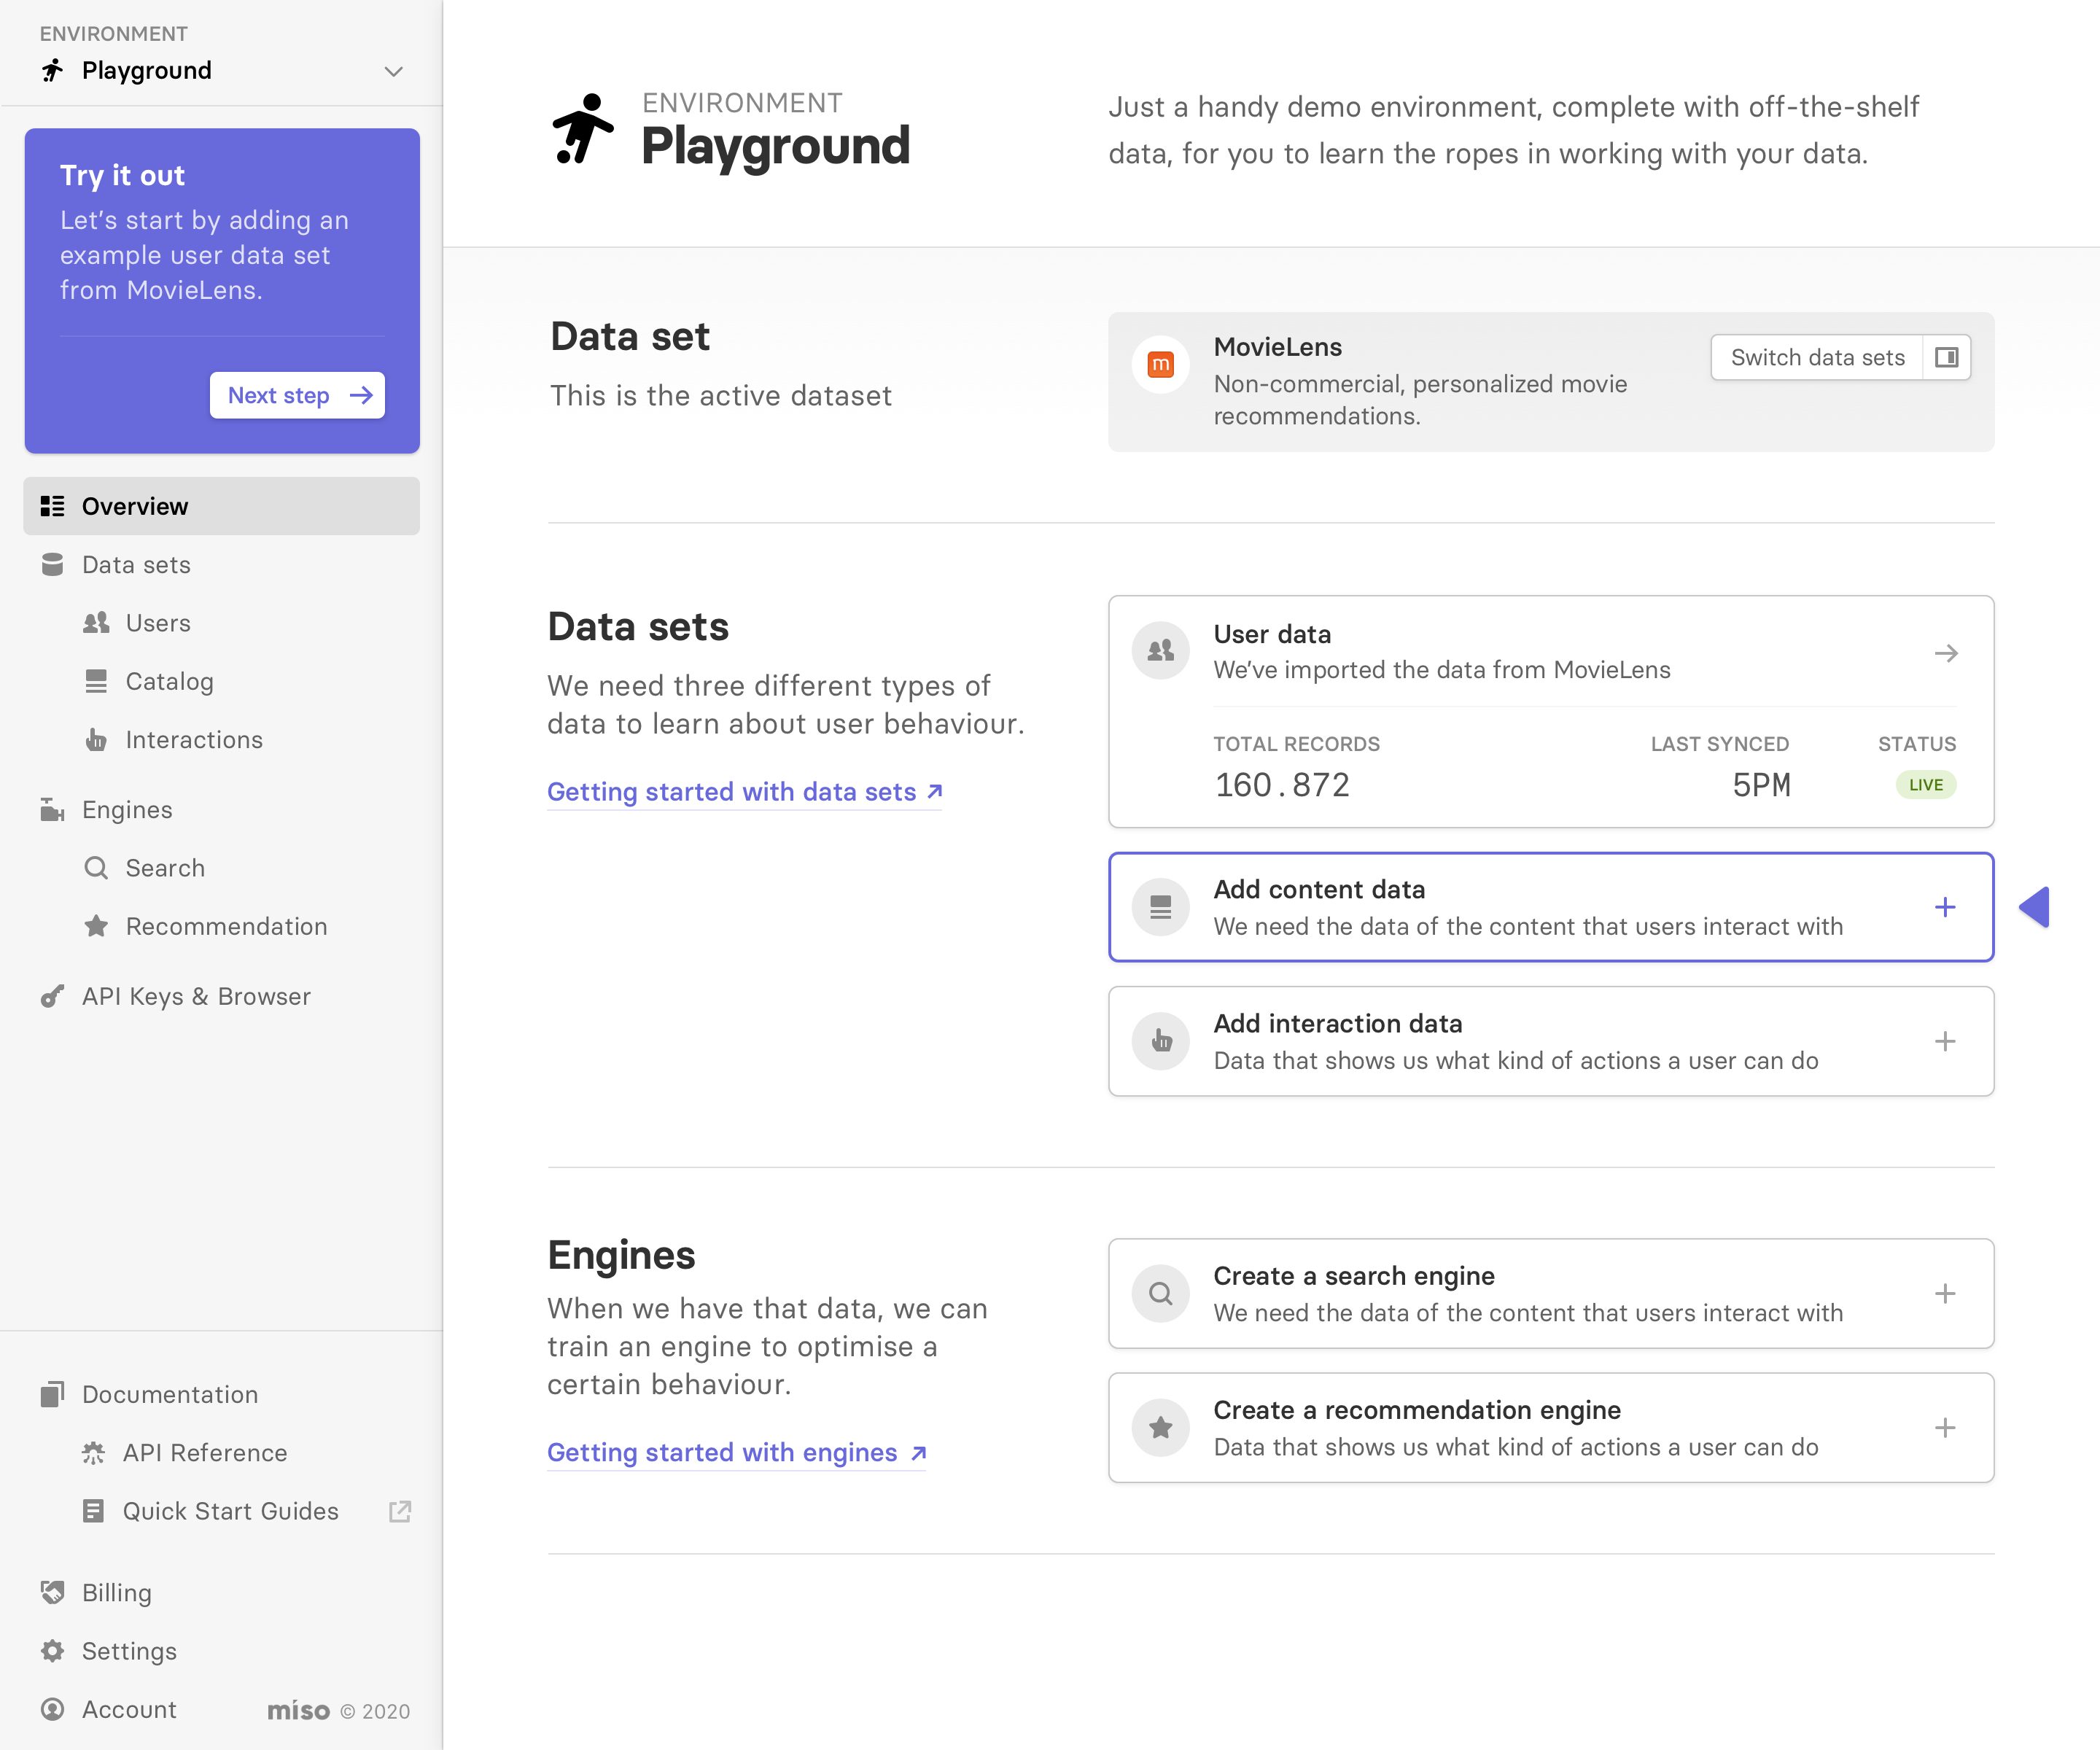The width and height of the screenshot is (2100, 1750).
Task: Click the Add interaction data card title
Action: [1337, 1023]
